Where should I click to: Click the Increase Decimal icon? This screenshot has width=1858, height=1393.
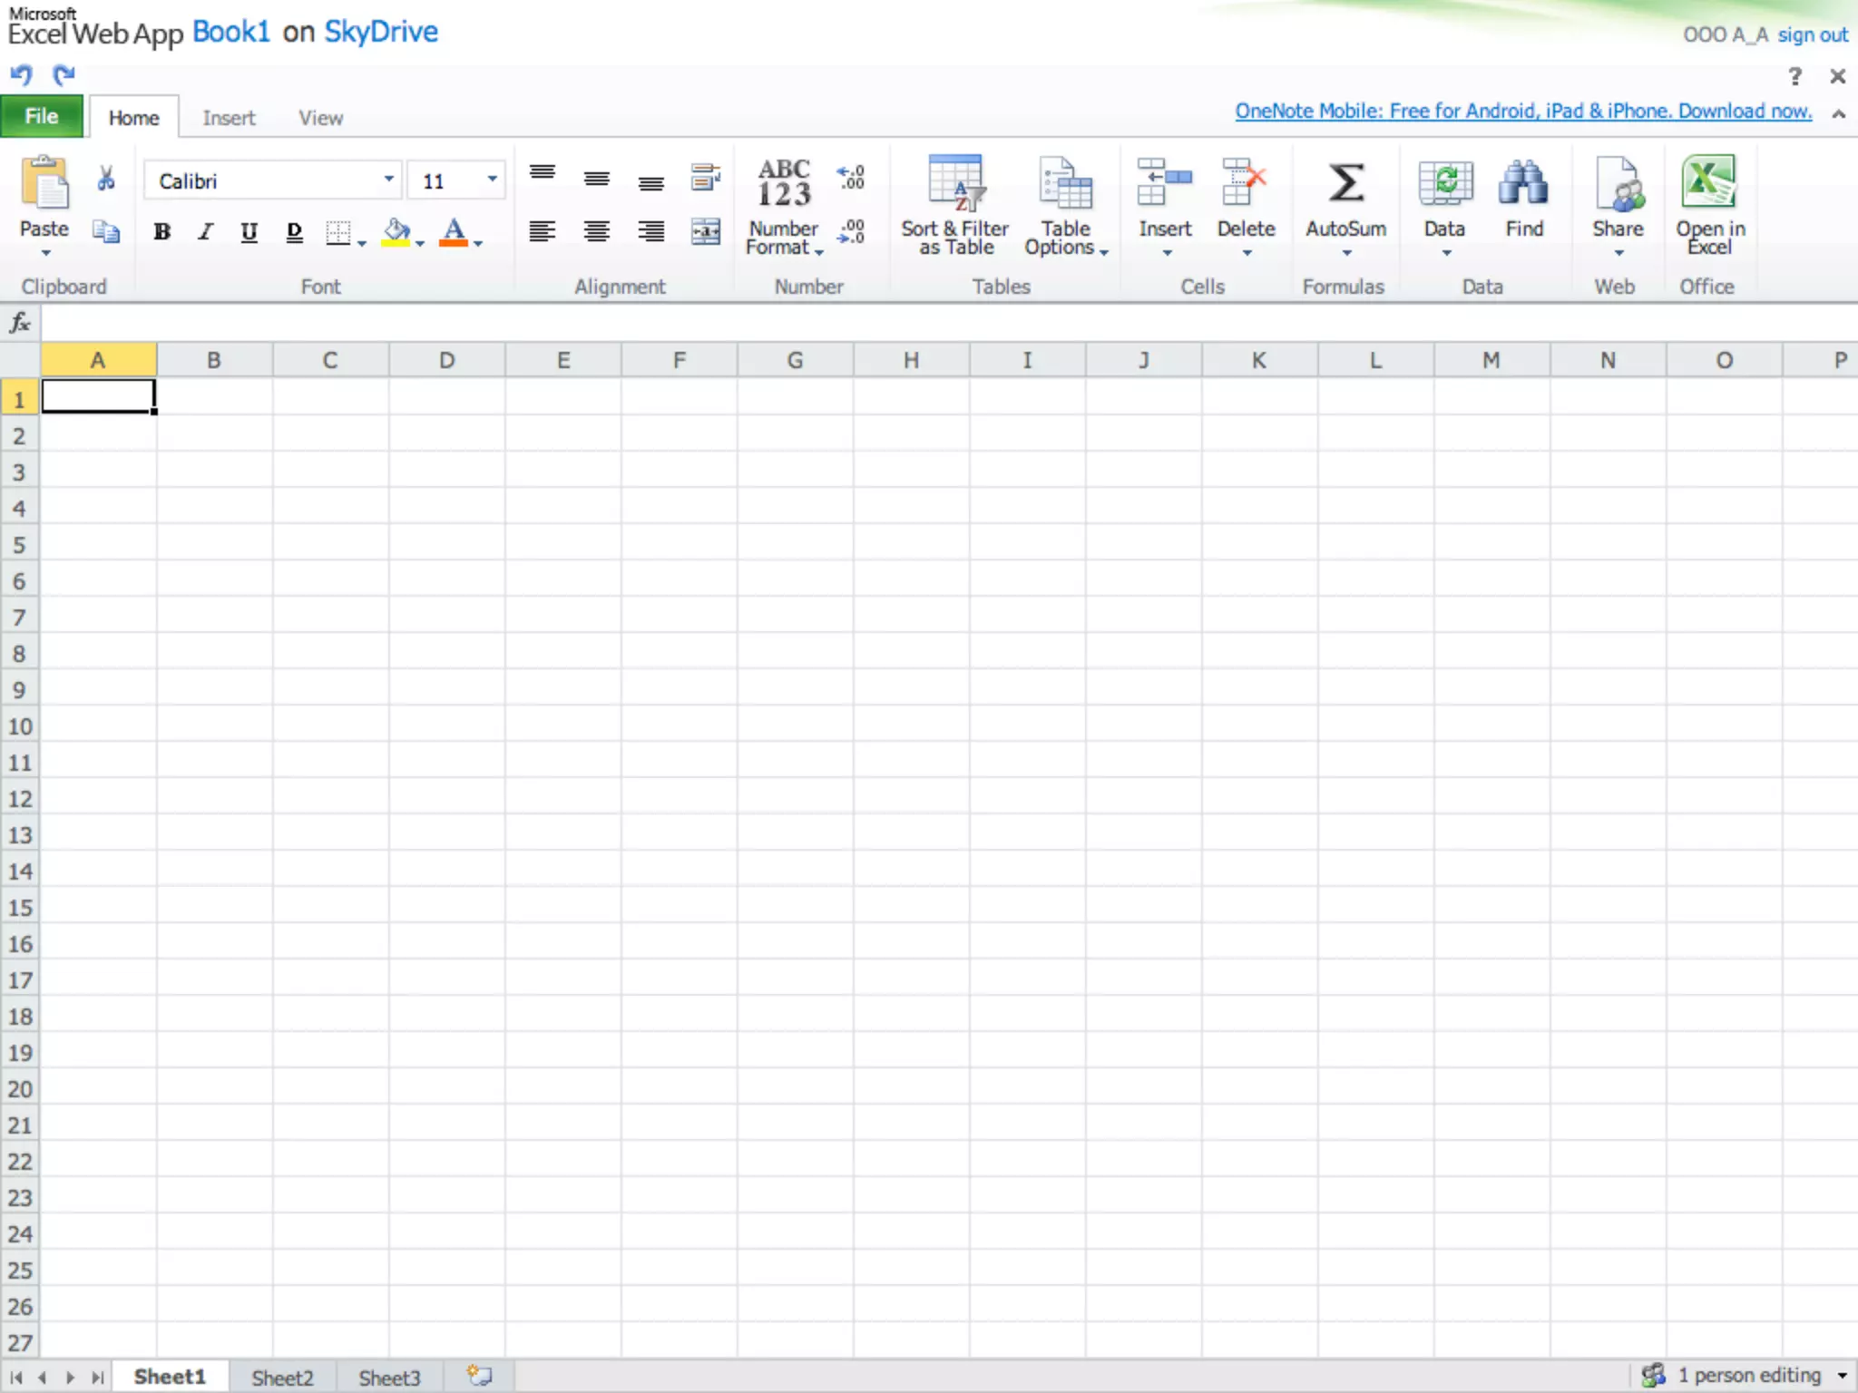pos(851,176)
